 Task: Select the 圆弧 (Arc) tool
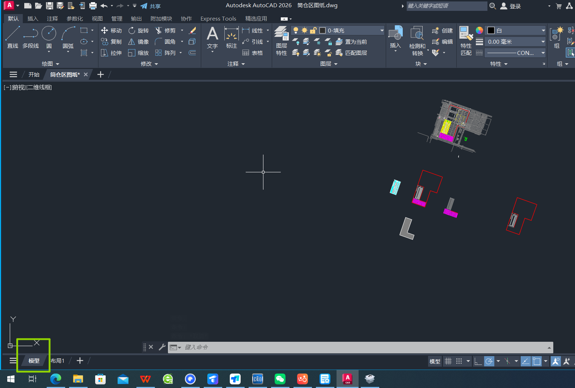[x=68, y=37]
